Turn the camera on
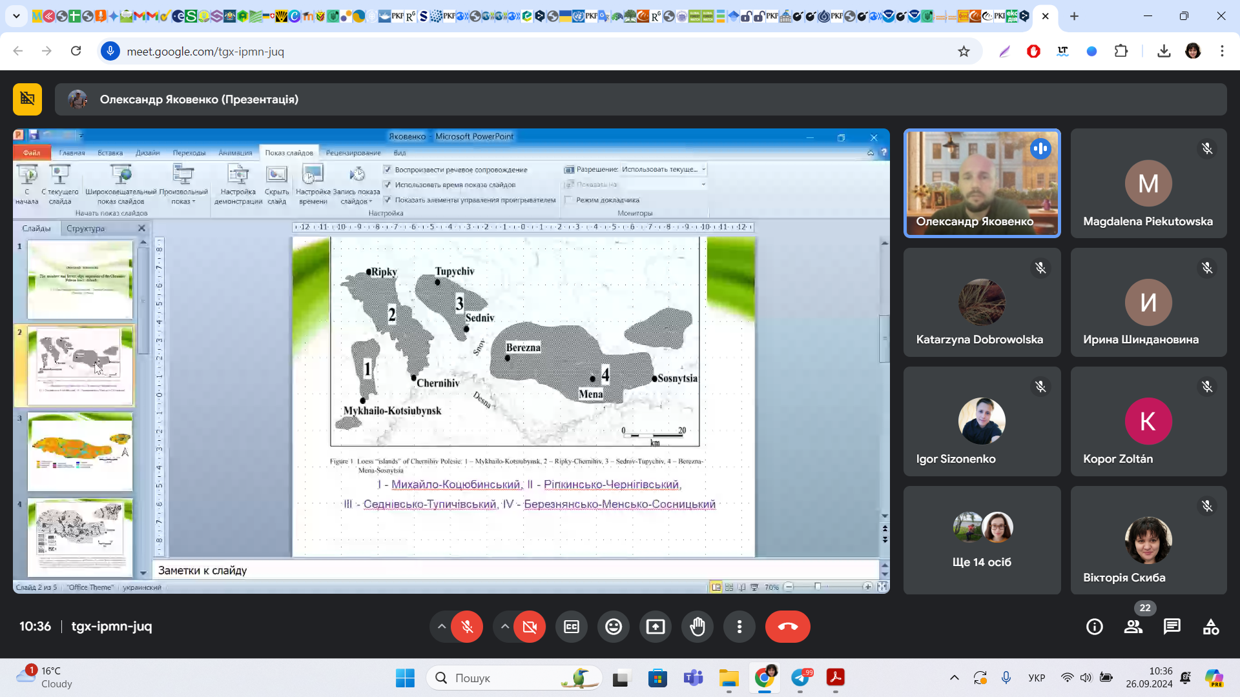This screenshot has width=1240, height=697. (530, 627)
